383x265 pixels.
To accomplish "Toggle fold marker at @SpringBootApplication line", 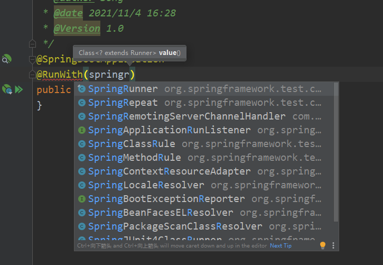I will (x=32, y=59).
